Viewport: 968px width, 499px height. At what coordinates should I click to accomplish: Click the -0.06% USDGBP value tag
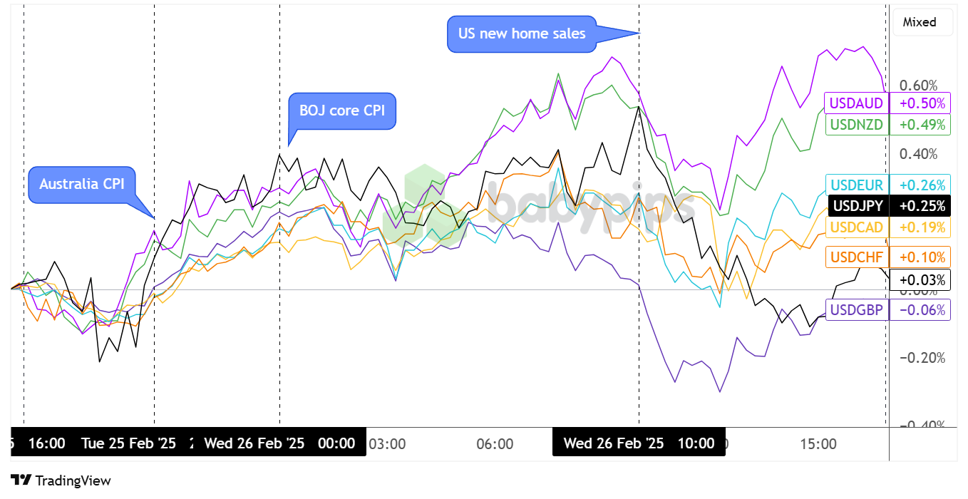(x=922, y=309)
